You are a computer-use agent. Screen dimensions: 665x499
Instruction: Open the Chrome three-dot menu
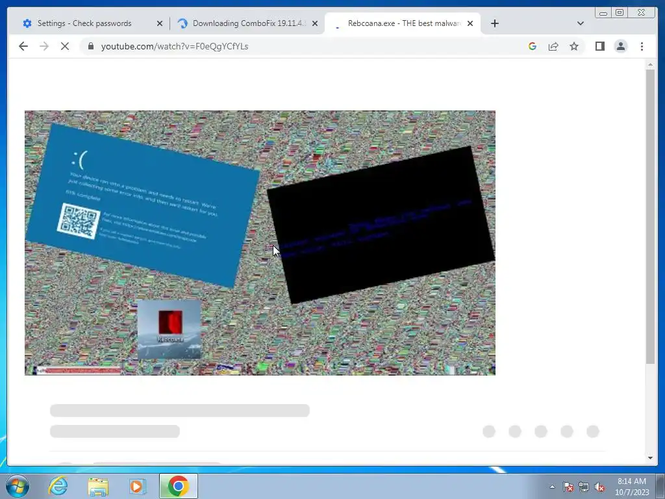click(x=642, y=46)
